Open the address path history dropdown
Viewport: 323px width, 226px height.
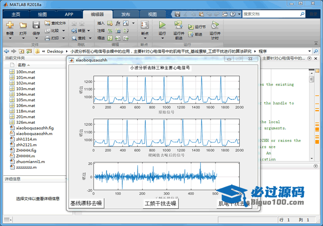click(309, 51)
